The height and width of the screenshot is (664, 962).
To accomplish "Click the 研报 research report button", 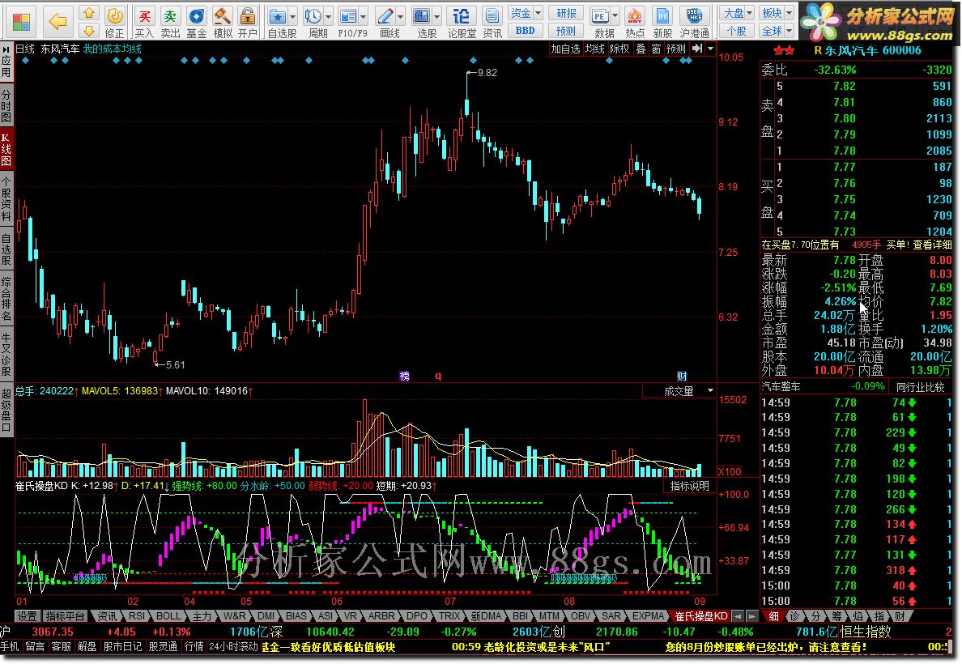I will coord(566,13).
